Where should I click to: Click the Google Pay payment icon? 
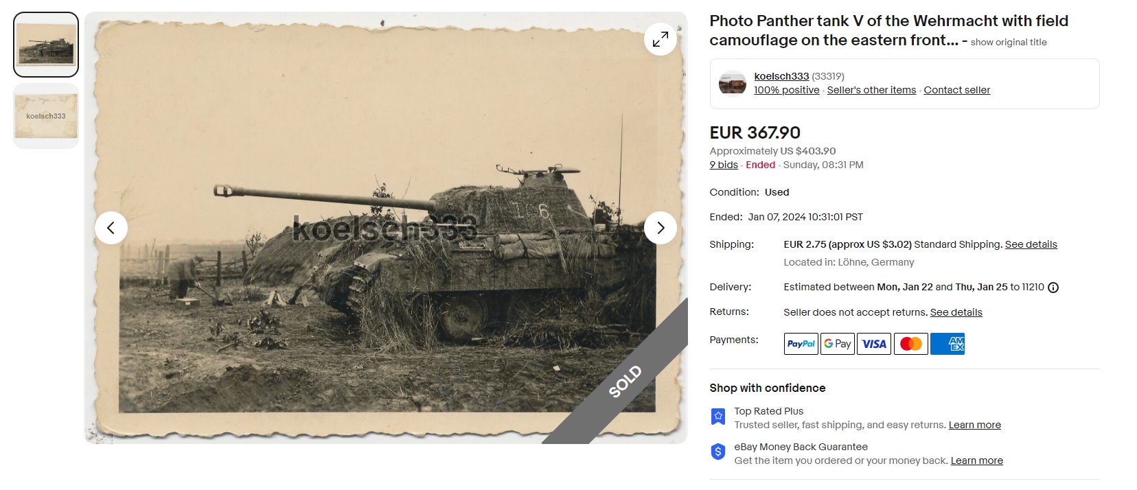click(838, 344)
